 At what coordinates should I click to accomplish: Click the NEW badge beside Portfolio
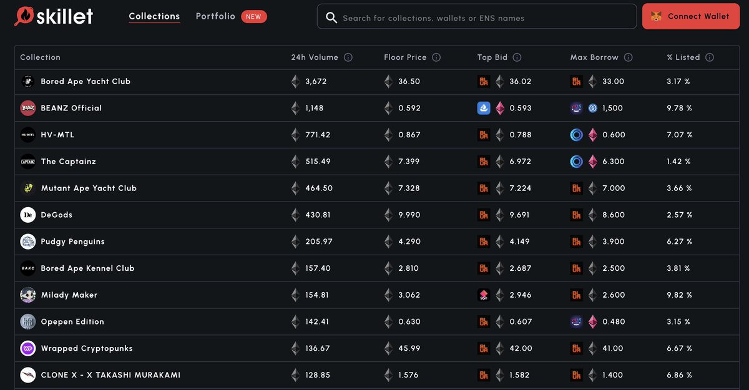point(253,17)
